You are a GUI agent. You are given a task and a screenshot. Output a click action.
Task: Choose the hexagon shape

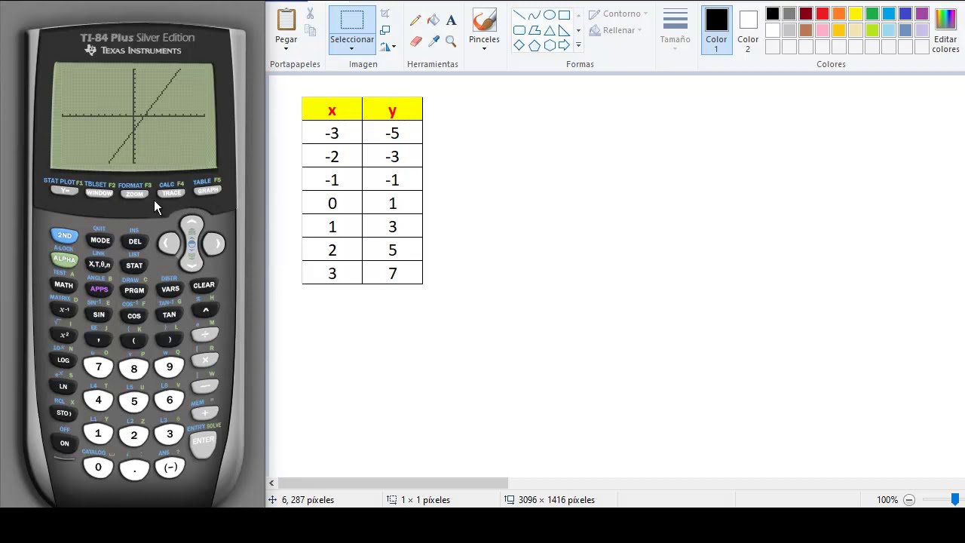pyautogui.click(x=549, y=45)
